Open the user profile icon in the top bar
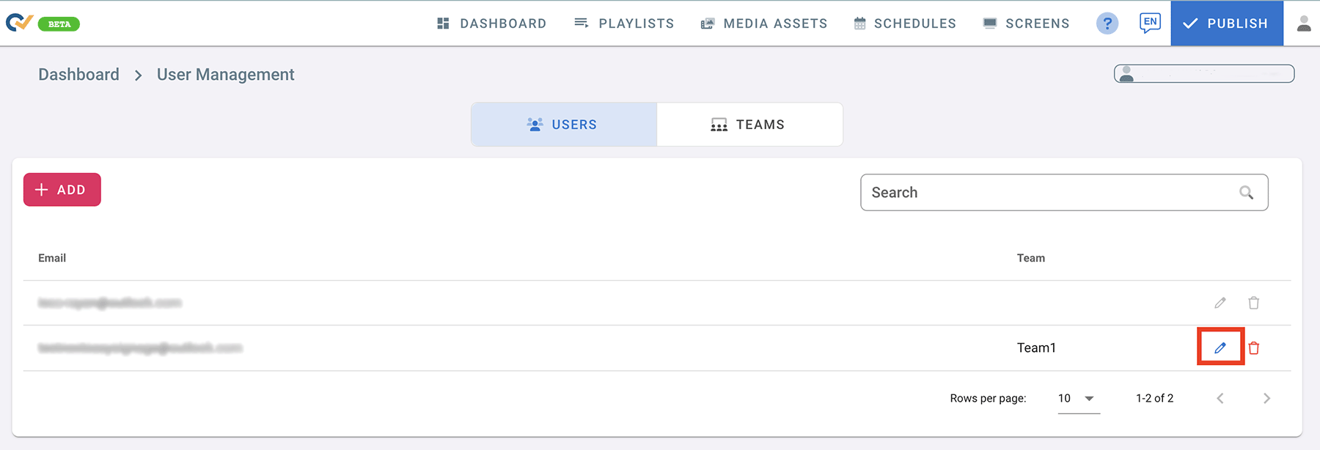 1303,23
